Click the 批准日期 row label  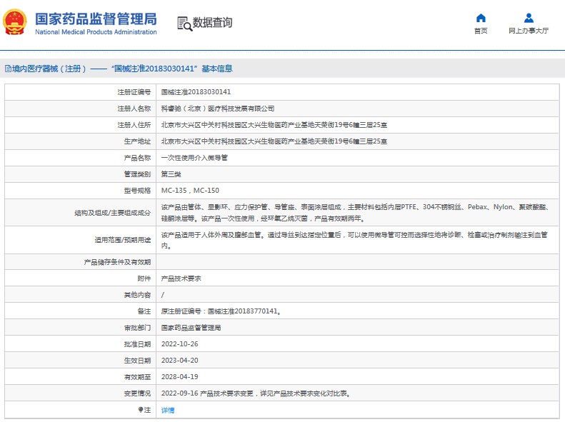pyautogui.click(x=137, y=344)
